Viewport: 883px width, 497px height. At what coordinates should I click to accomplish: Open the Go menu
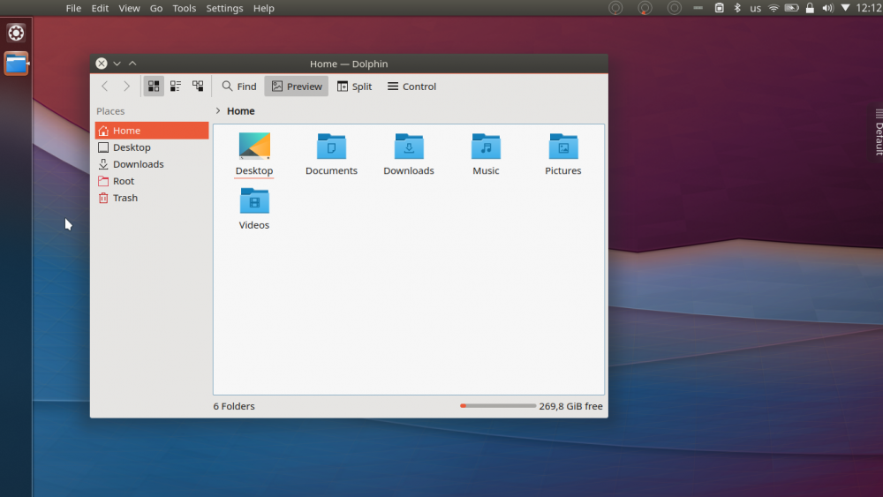pyautogui.click(x=156, y=9)
